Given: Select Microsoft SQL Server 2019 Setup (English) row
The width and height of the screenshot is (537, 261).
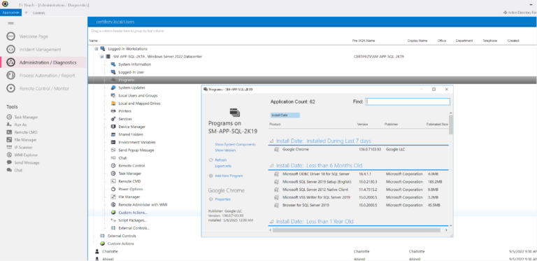Looking at the screenshot, I should pyautogui.click(x=358, y=181).
